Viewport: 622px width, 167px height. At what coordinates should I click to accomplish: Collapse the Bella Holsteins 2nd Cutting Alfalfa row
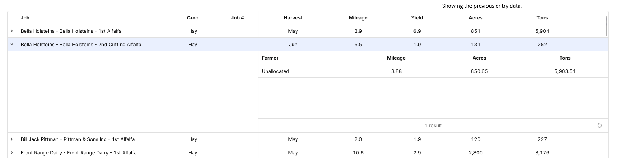pos(12,45)
